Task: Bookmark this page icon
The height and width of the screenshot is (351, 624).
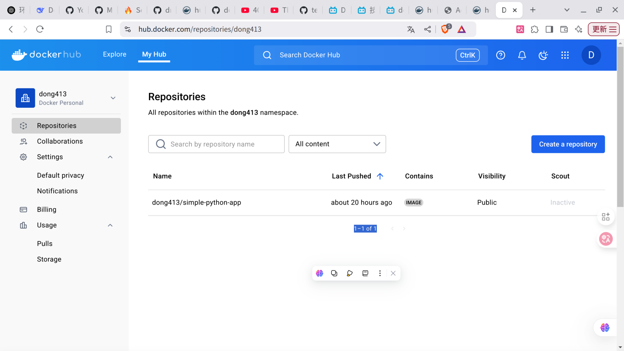Action: click(x=108, y=29)
